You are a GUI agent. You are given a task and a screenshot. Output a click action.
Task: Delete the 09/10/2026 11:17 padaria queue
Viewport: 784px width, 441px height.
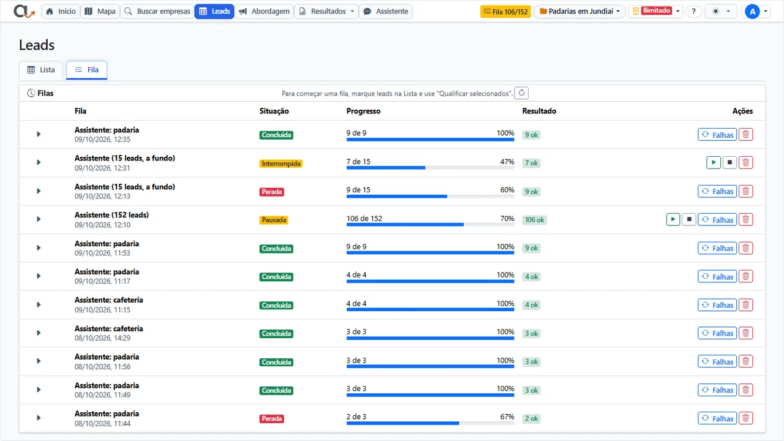[x=745, y=276]
